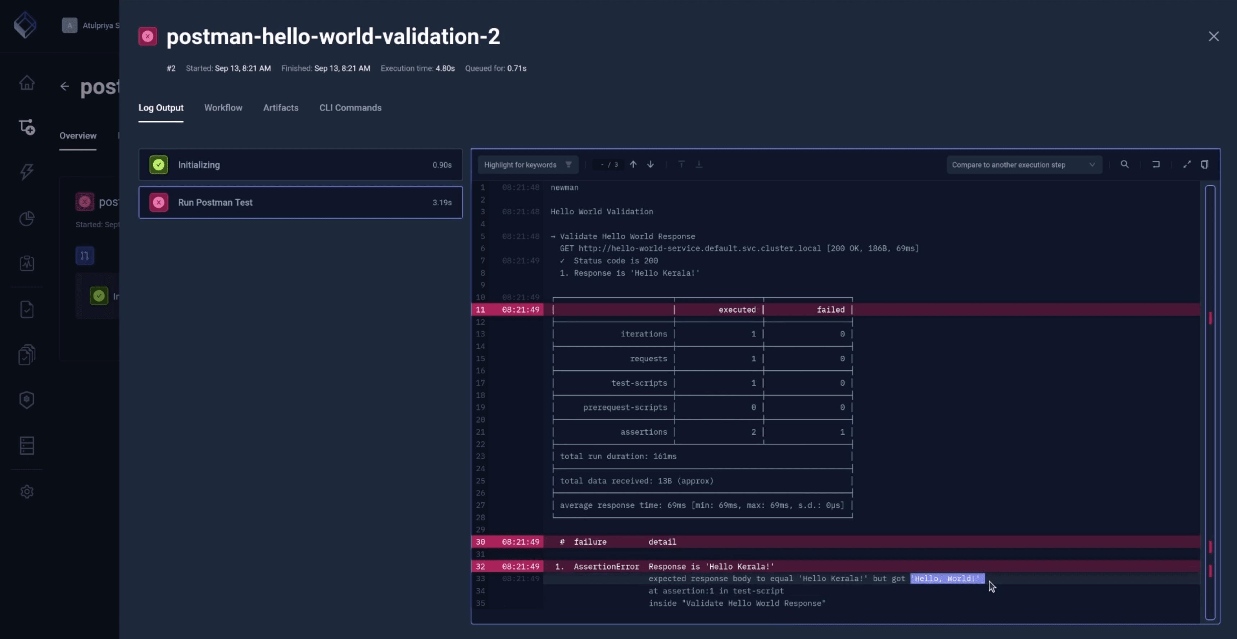Toggle line wrap icon in log toolbar
Viewport: 1237px width, 639px height.
(1156, 164)
